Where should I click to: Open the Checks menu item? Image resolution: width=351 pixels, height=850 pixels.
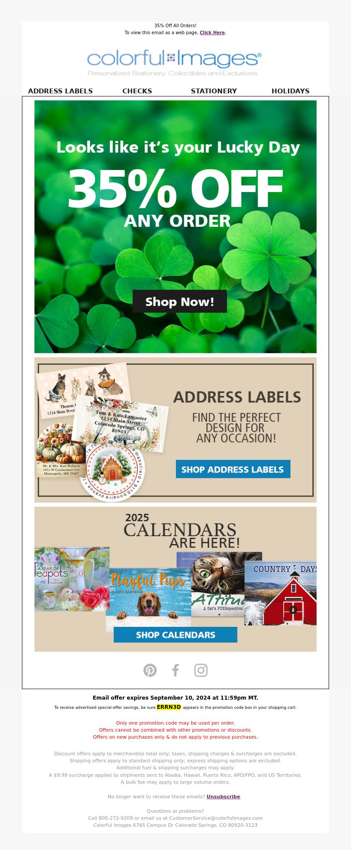[137, 91]
